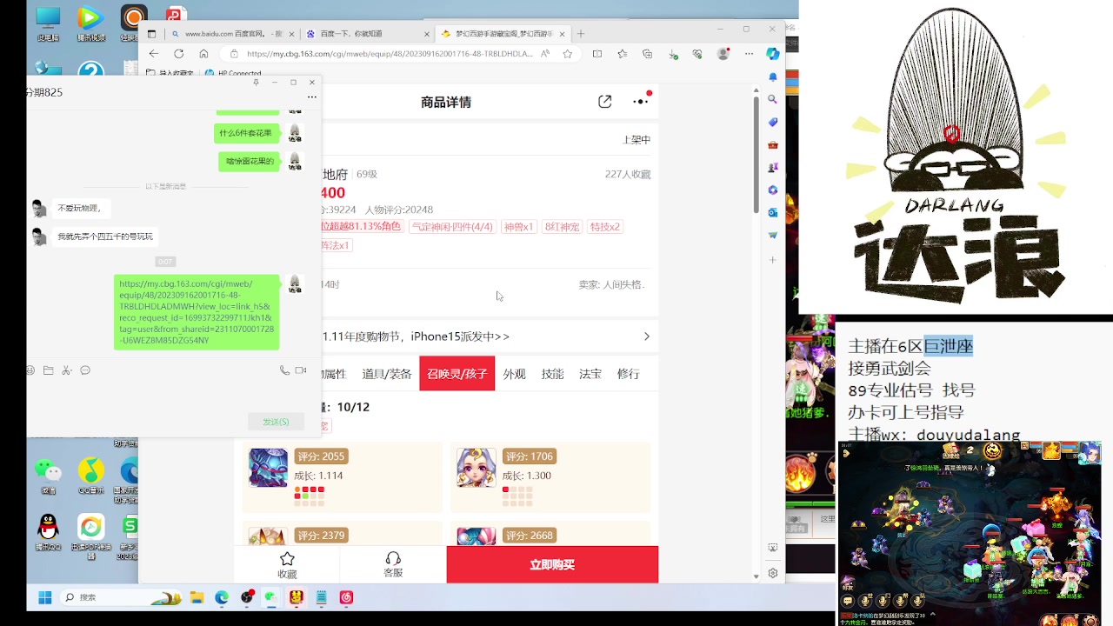
Task: Click WeChat 发送(S) send button
Action: (x=276, y=422)
